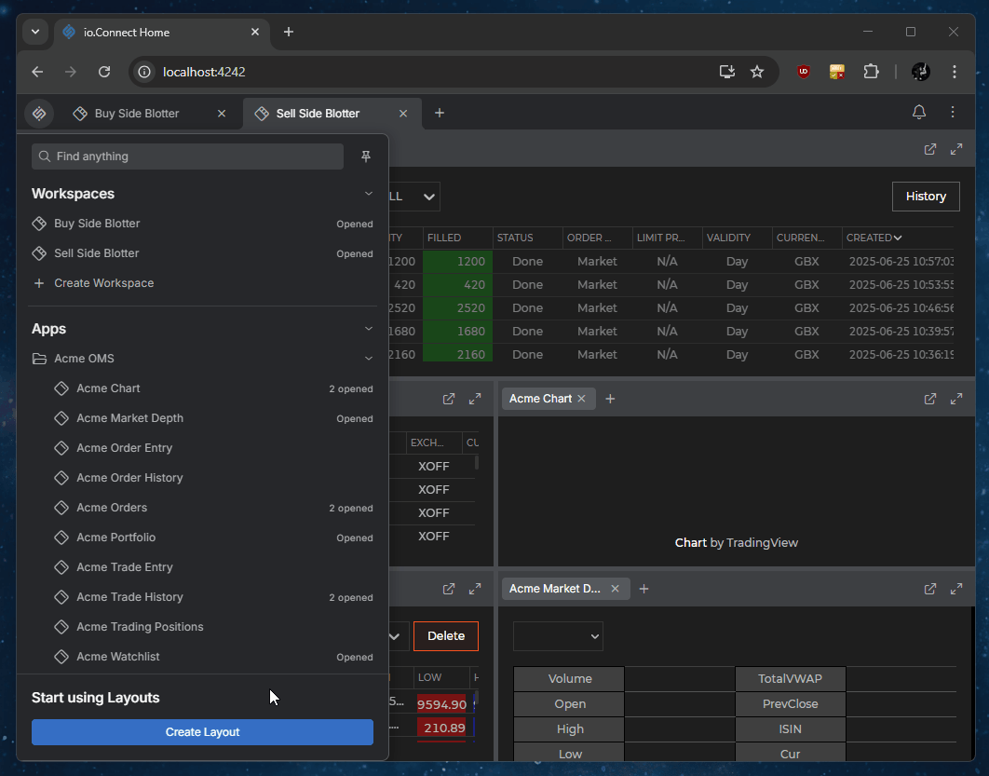Open the notifications bell
The image size is (989, 776).
[919, 113]
